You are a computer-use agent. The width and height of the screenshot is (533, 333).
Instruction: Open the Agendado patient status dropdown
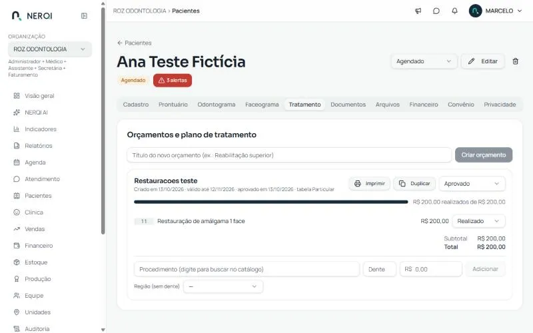[424, 61]
